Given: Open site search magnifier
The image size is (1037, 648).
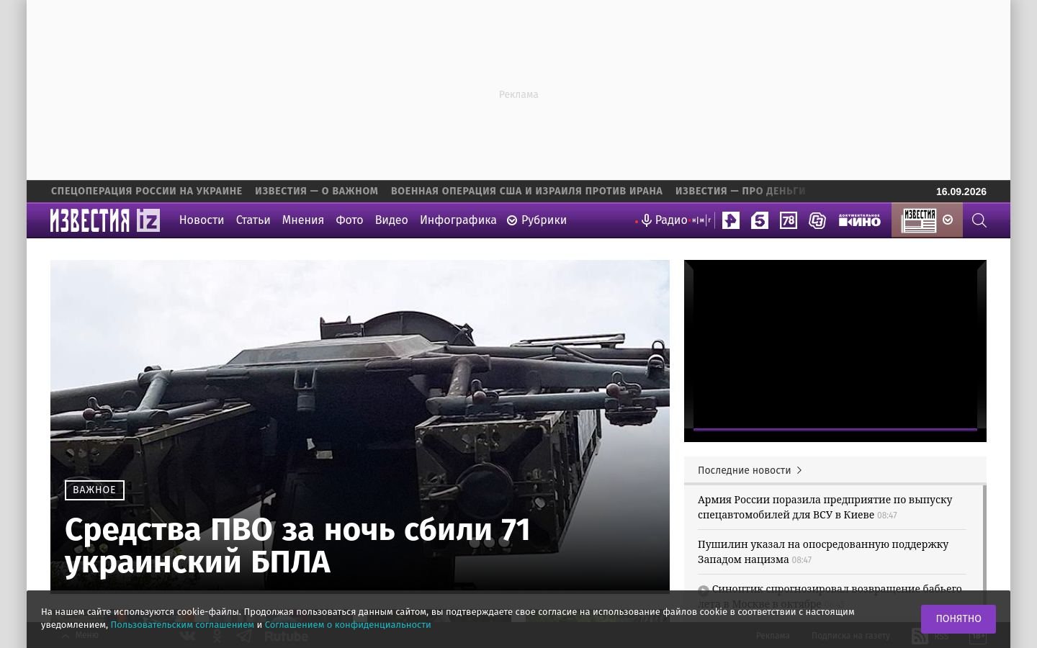Looking at the screenshot, I should [979, 220].
